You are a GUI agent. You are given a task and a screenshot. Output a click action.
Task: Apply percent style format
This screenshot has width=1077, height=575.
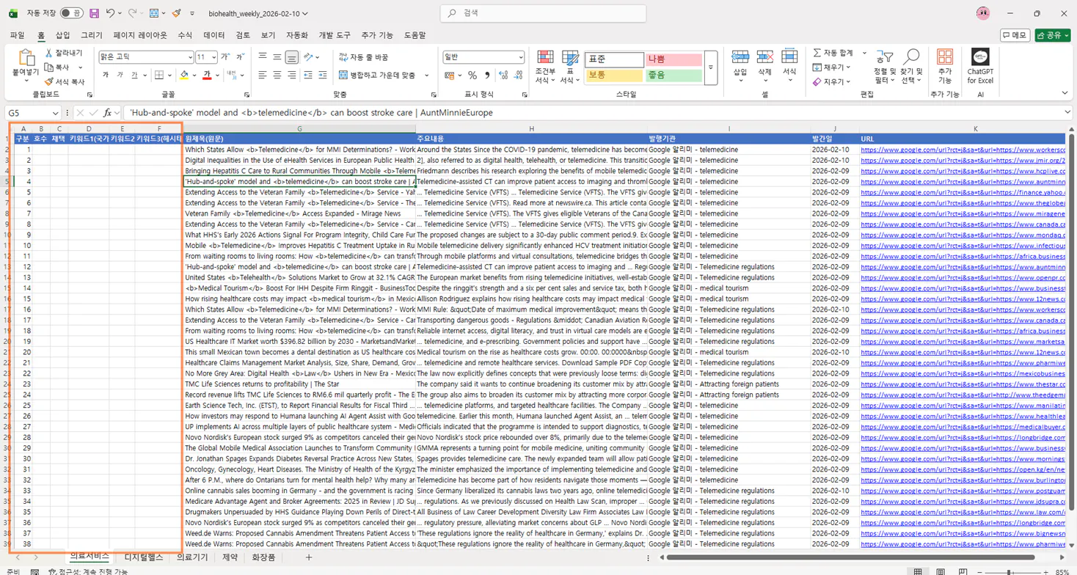(x=472, y=75)
